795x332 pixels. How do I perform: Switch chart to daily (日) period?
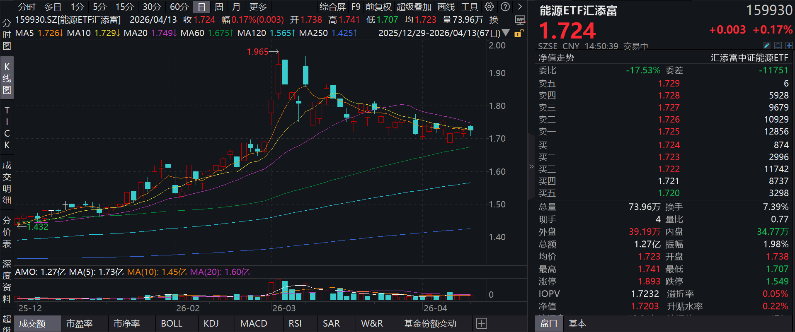(x=201, y=7)
